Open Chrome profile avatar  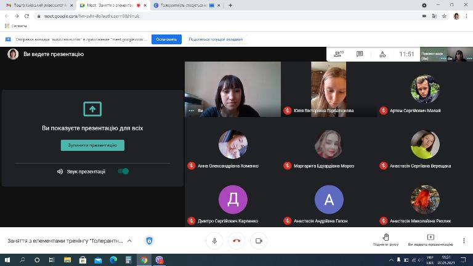click(456, 16)
